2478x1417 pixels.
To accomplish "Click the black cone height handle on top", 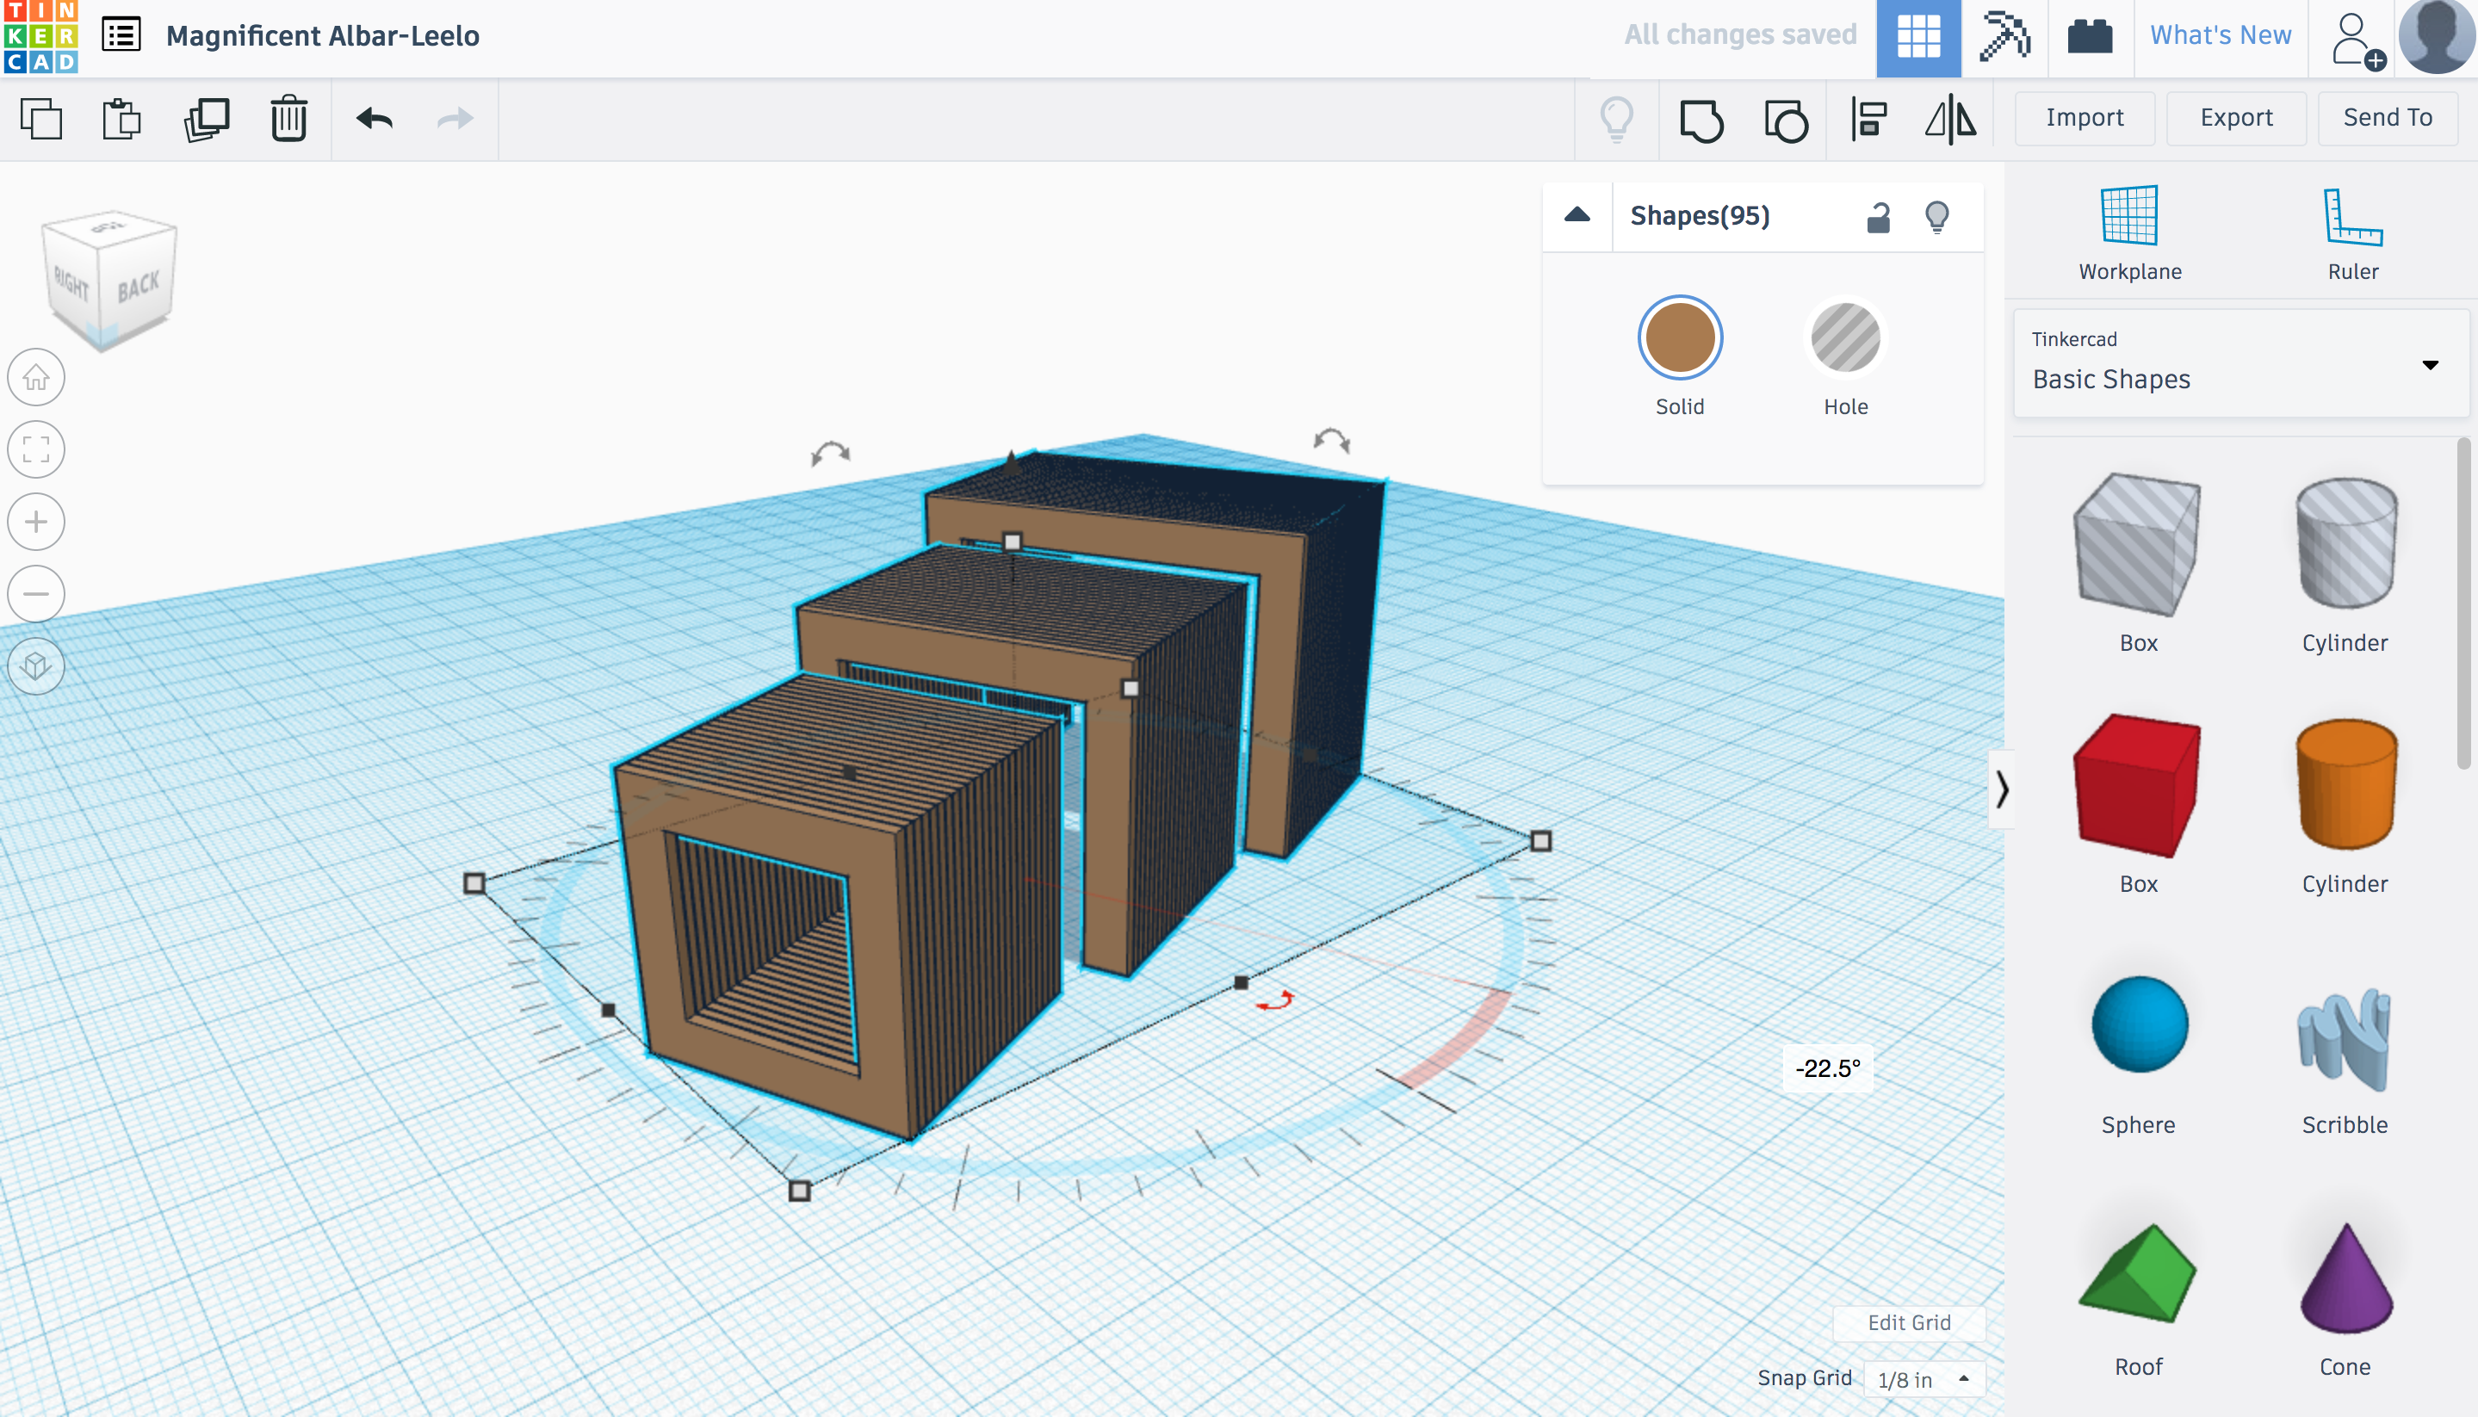I will [1013, 461].
